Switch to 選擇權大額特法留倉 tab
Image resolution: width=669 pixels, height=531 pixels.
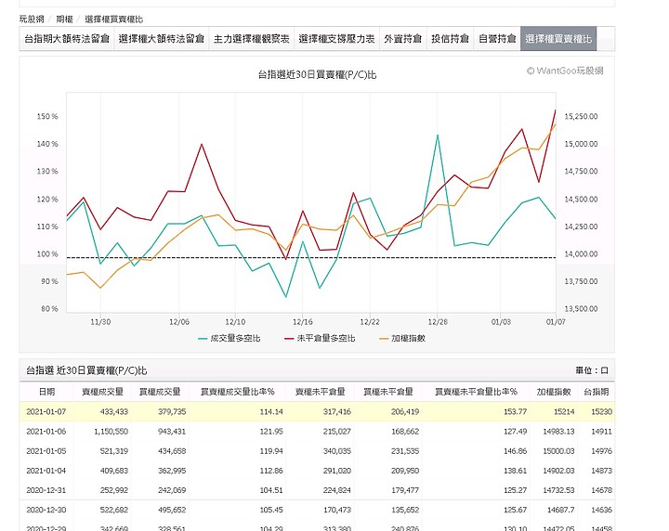pos(162,39)
